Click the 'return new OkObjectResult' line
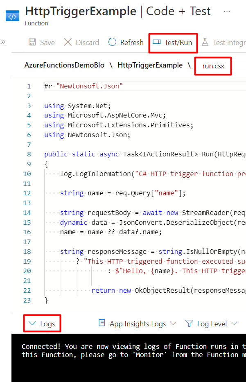 pos(169,290)
